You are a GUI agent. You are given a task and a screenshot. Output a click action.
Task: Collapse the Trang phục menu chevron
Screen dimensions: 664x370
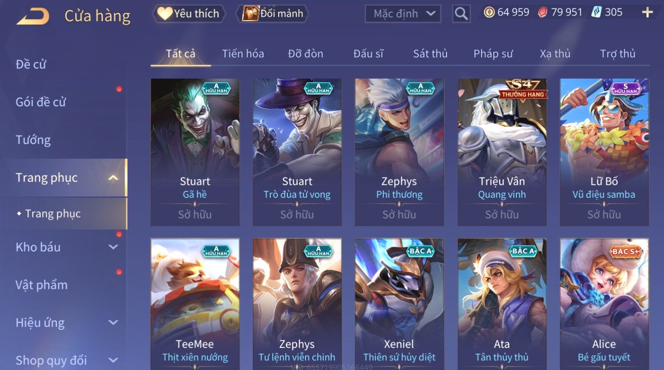coord(113,178)
